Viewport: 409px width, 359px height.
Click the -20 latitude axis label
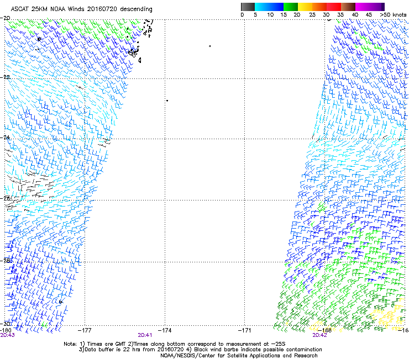(5, 18)
